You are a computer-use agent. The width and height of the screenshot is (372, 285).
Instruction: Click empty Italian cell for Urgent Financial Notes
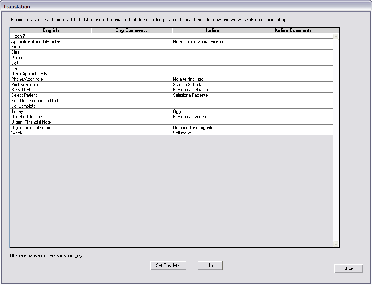click(212, 122)
